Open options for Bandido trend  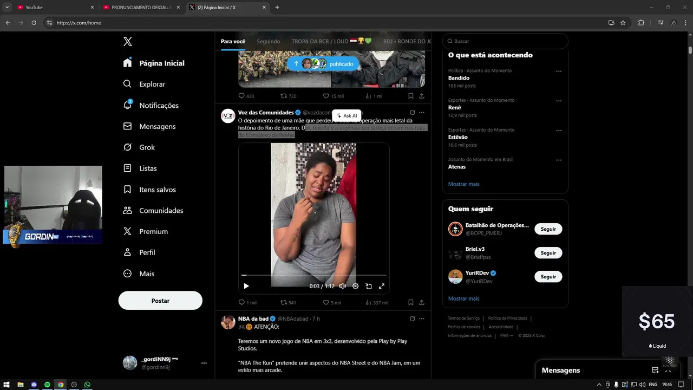click(559, 71)
